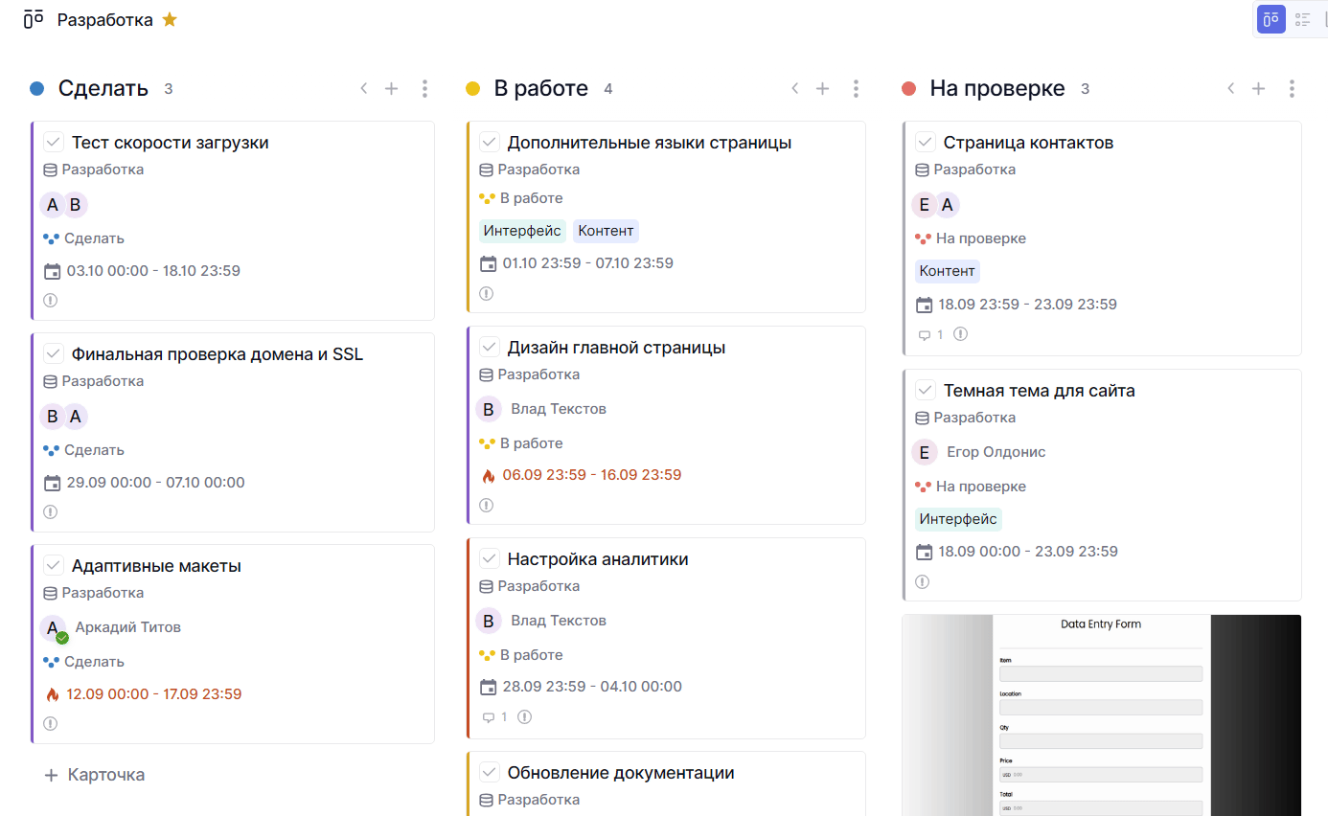Click the favorite star next to Разработка
This screenshot has height=816, width=1328.
tap(170, 20)
